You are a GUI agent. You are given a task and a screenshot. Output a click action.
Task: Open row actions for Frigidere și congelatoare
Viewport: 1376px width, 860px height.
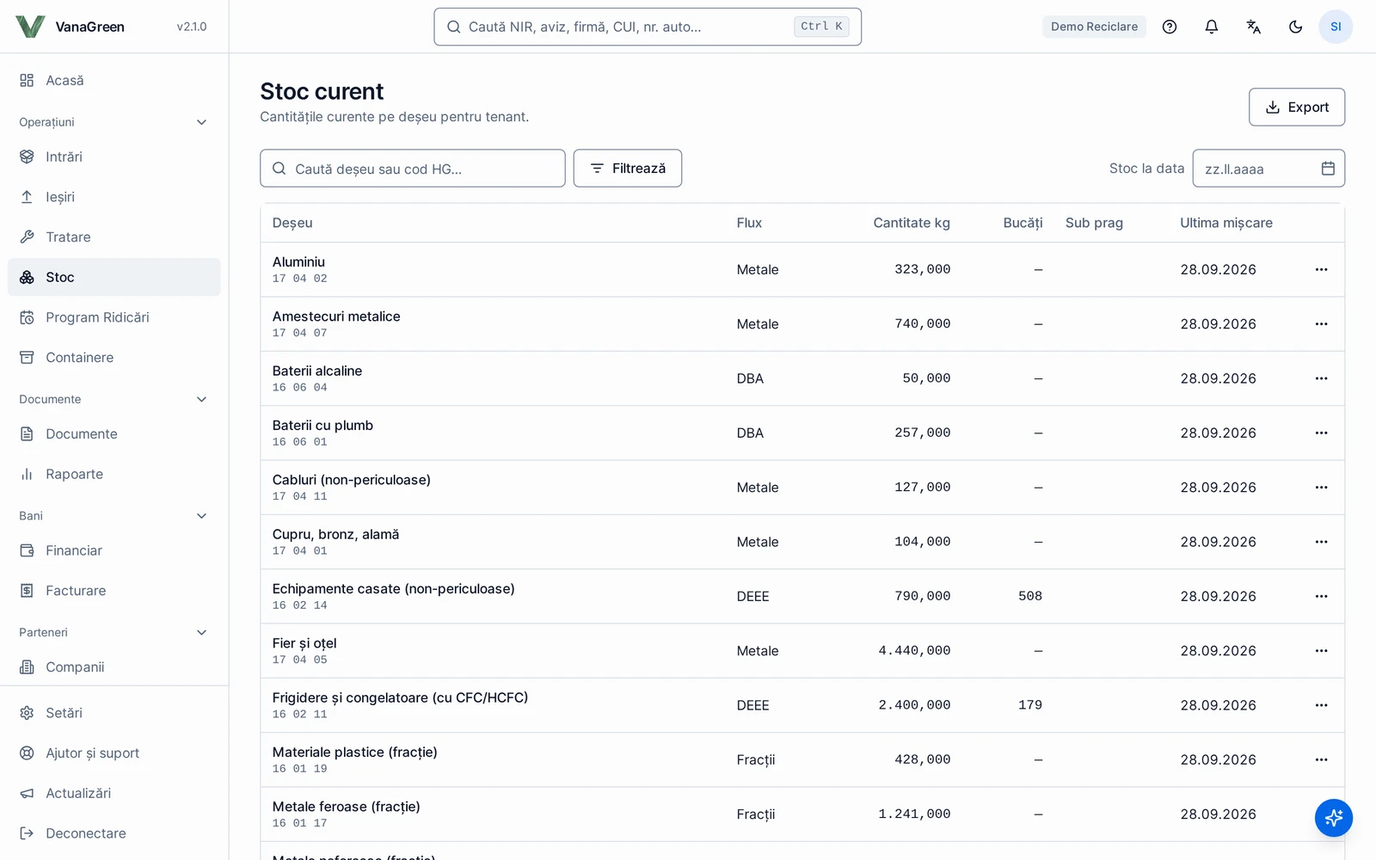click(x=1321, y=705)
